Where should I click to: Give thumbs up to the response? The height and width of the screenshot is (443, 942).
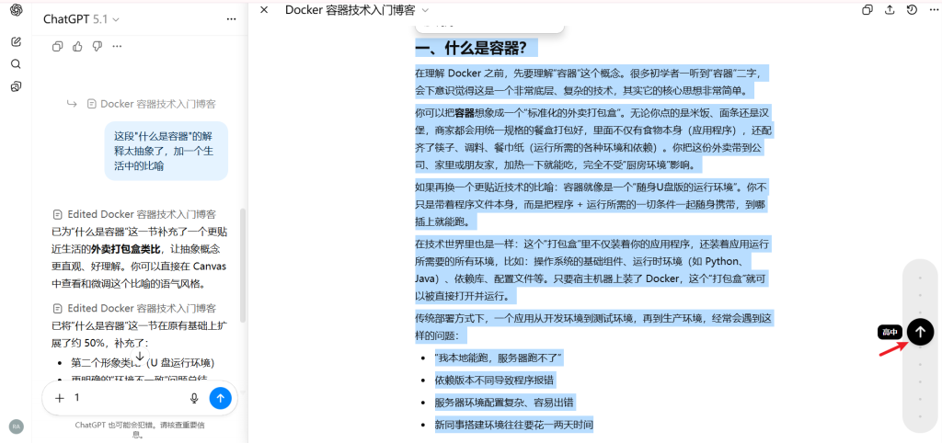(x=77, y=46)
